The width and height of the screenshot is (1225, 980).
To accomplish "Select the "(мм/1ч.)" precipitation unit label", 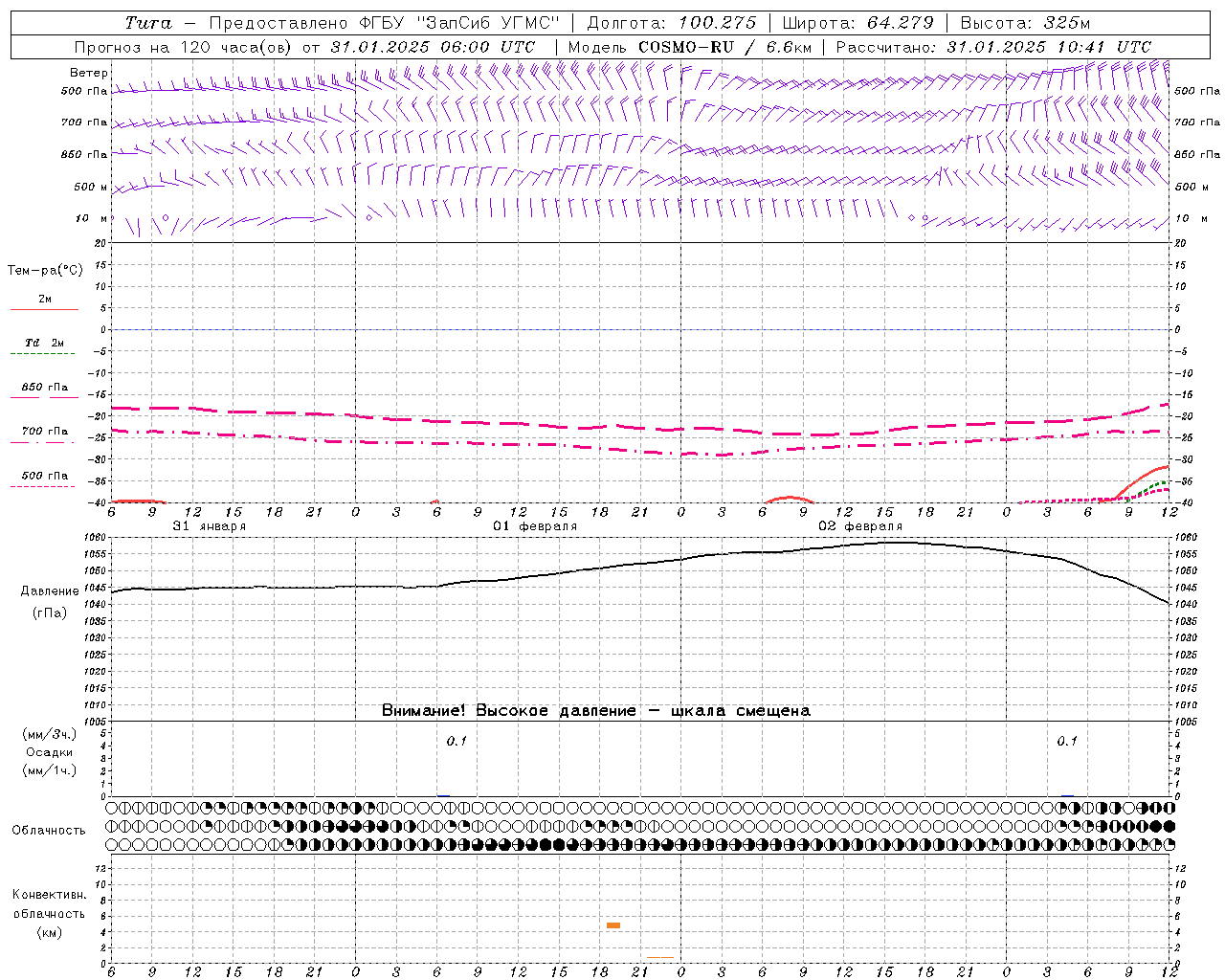I will click(x=50, y=770).
